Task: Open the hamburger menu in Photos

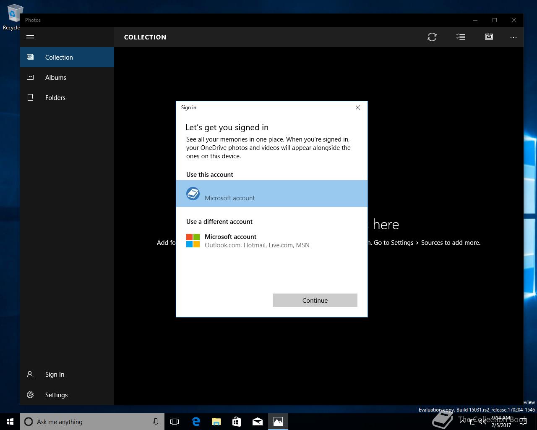Action: pyautogui.click(x=30, y=37)
